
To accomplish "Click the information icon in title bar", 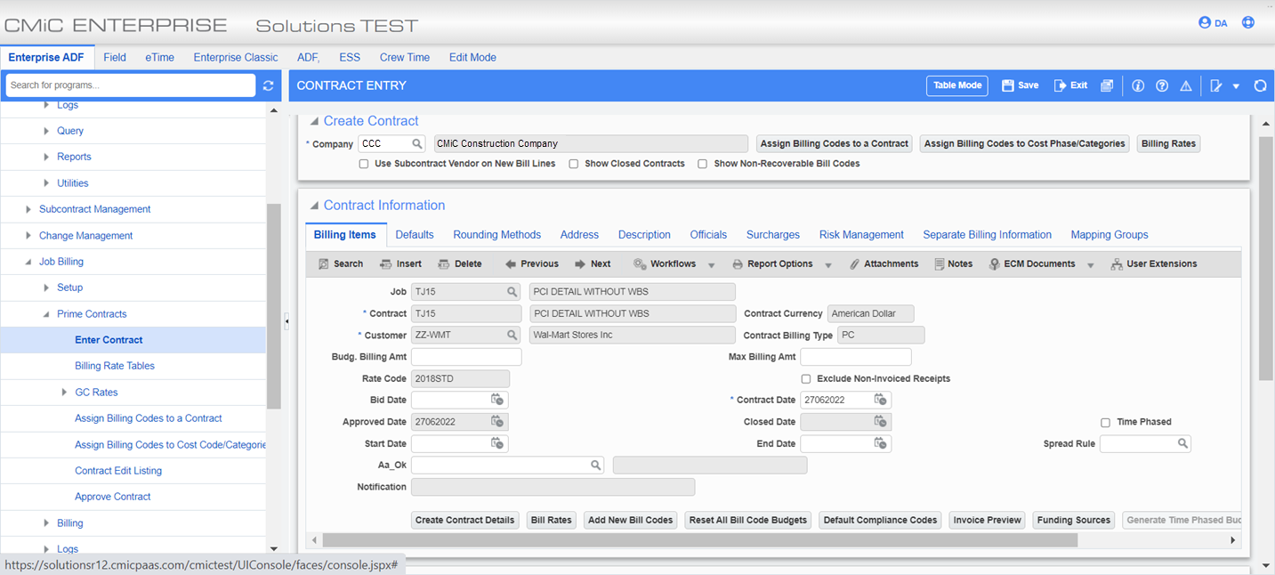I will 1138,85.
